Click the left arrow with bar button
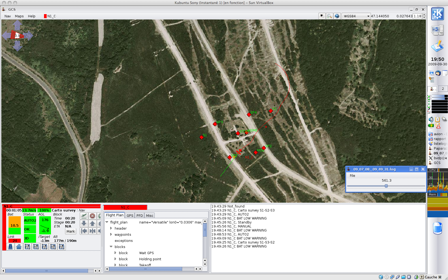The width and height of the screenshot is (448, 280). [x=84, y=231]
